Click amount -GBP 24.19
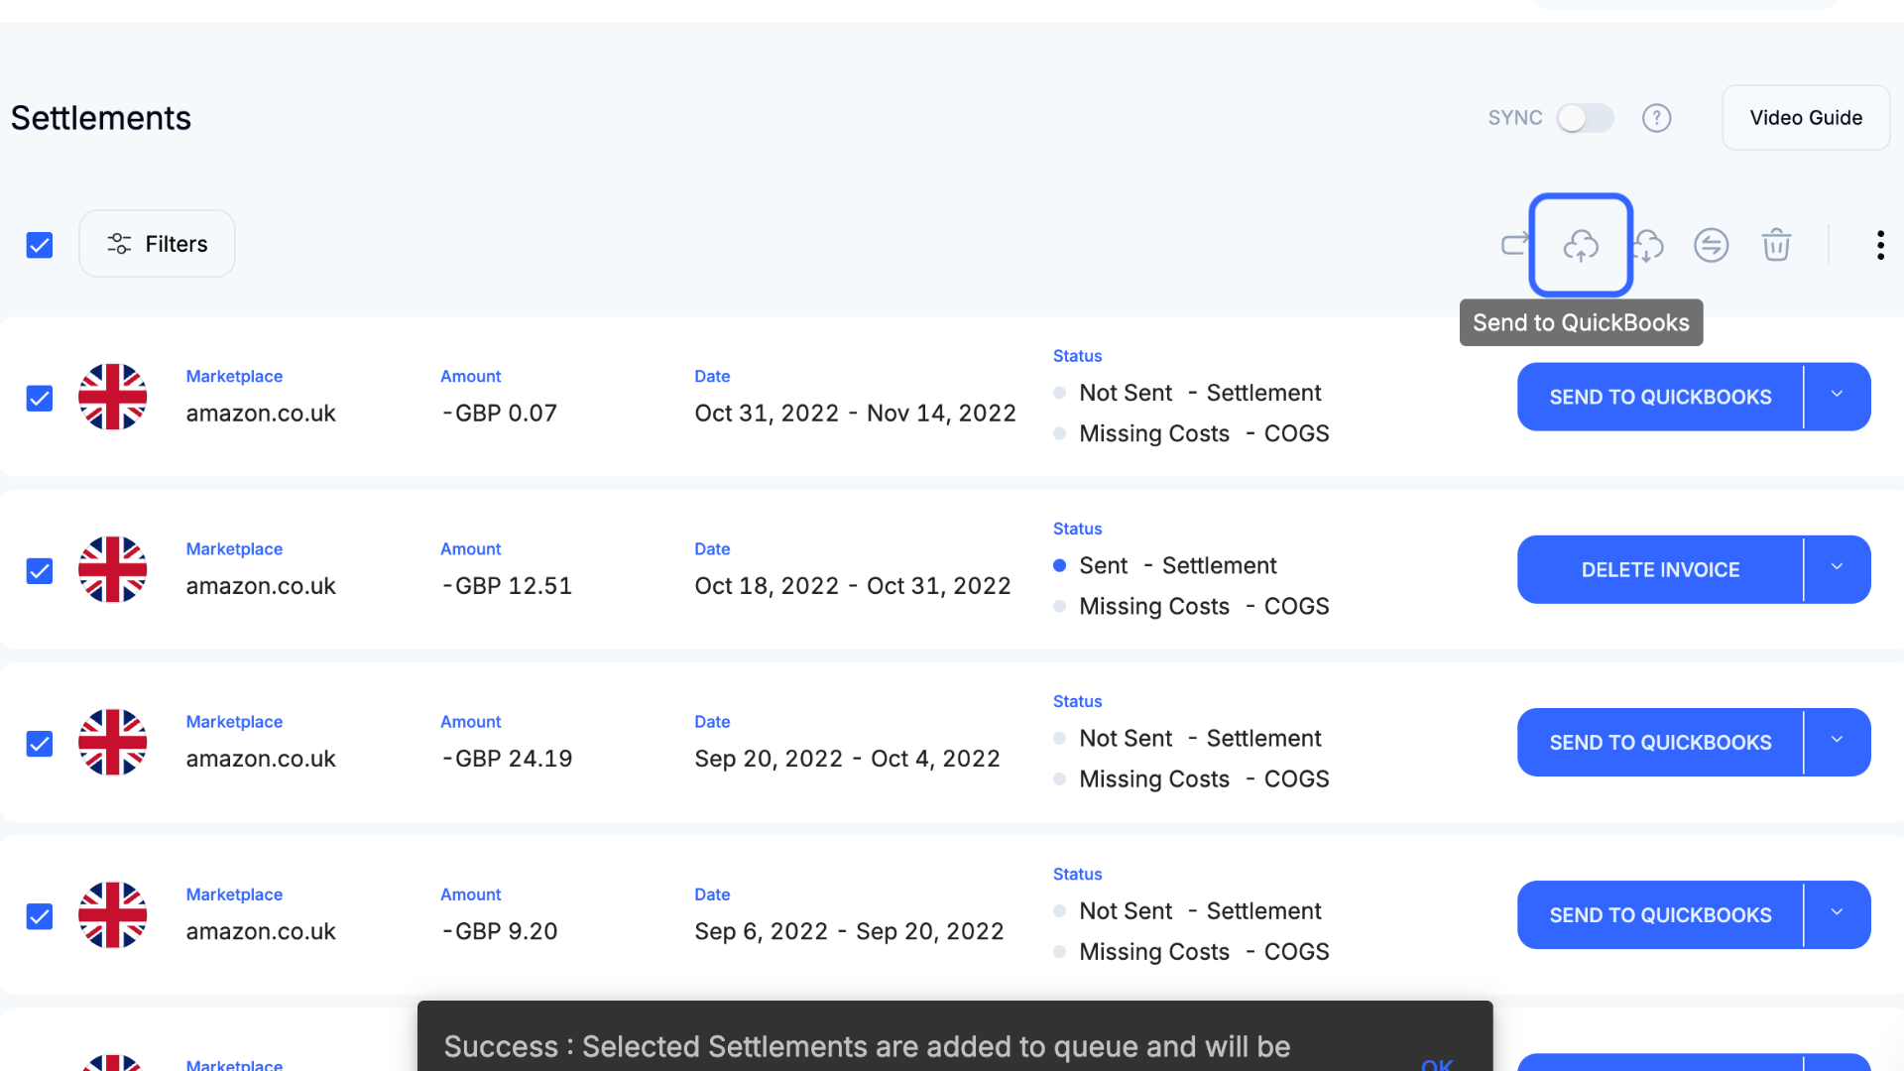The height and width of the screenshot is (1071, 1904). (507, 759)
